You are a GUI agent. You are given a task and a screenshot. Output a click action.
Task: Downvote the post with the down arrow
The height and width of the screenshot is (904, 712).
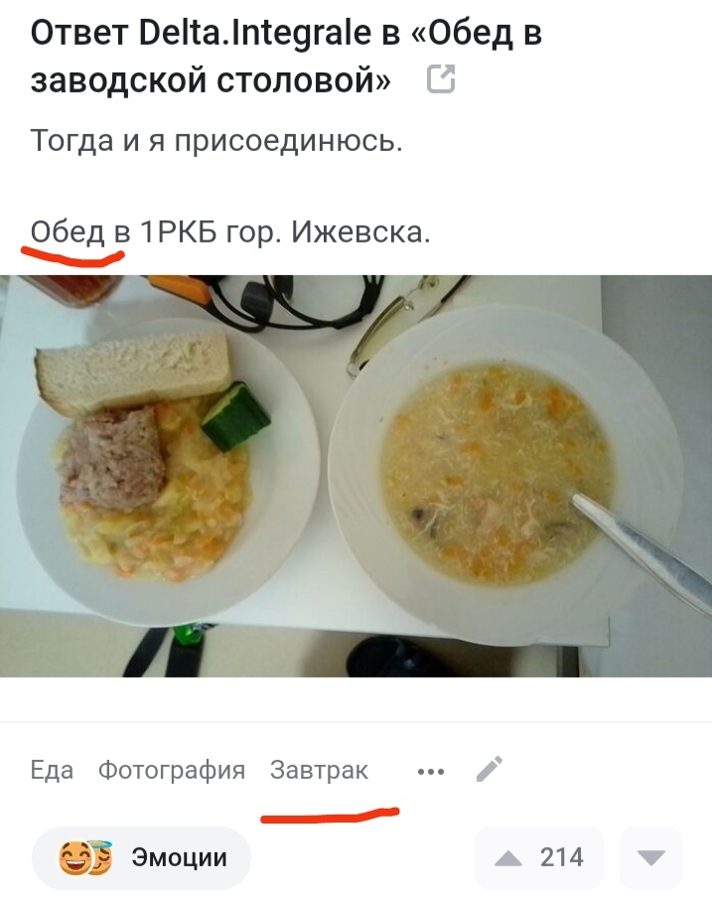(x=651, y=858)
